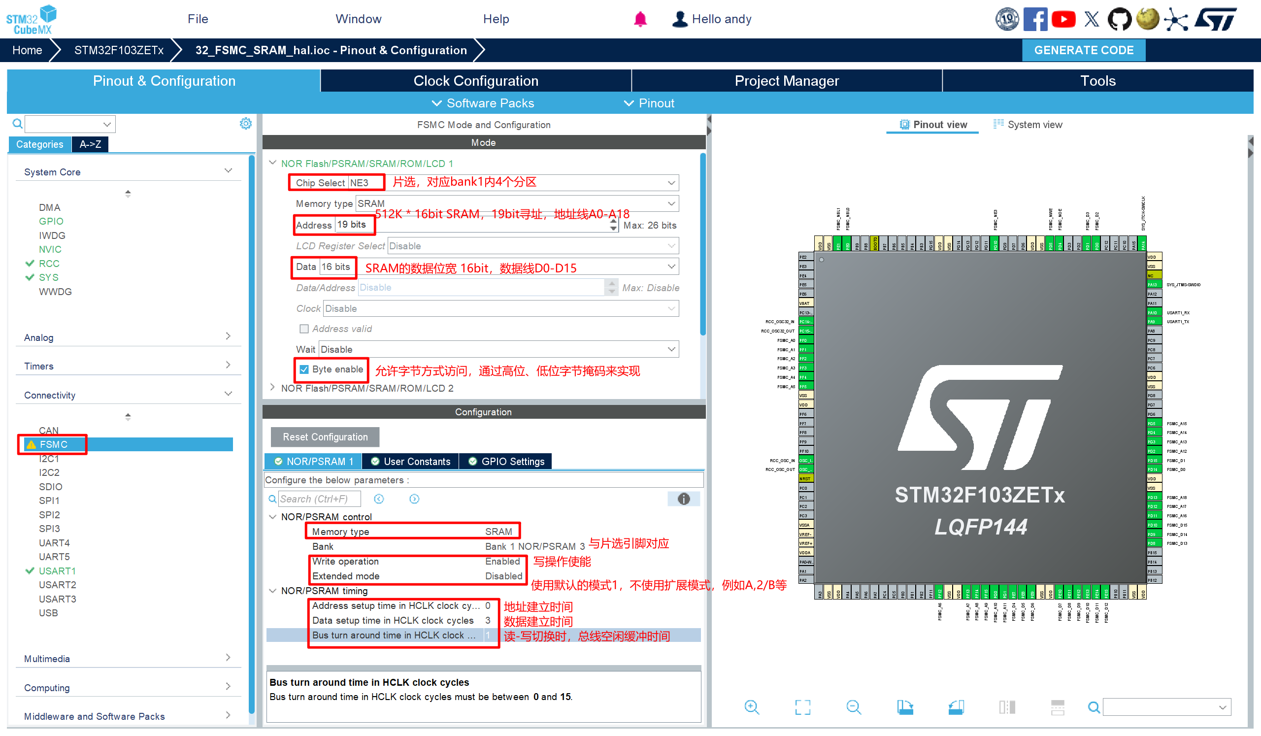
Task: Open the YouTube icon link
Action: click(x=1063, y=20)
